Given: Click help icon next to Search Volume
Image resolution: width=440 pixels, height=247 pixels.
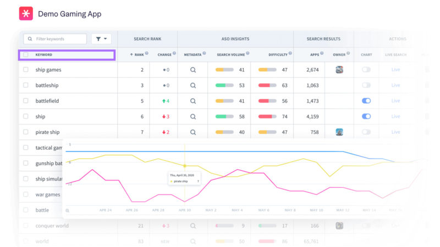Looking at the screenshot, I should click(248, 54).
